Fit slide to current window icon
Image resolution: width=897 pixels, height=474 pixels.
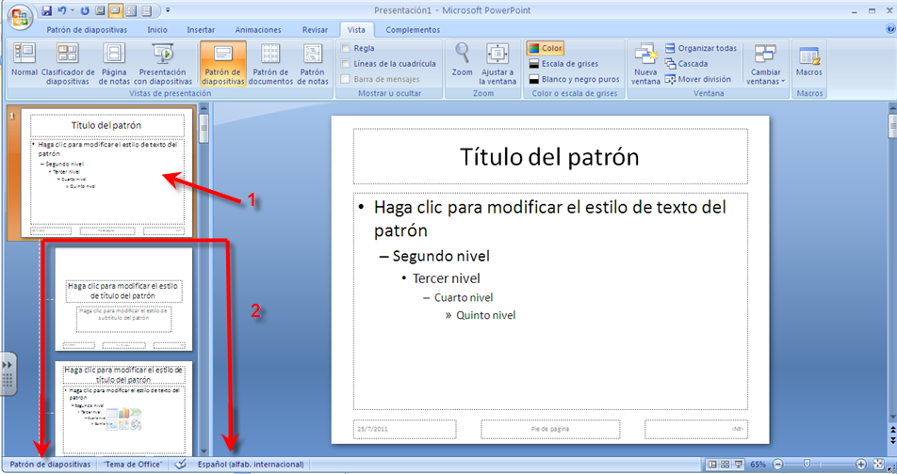(879, 465)
